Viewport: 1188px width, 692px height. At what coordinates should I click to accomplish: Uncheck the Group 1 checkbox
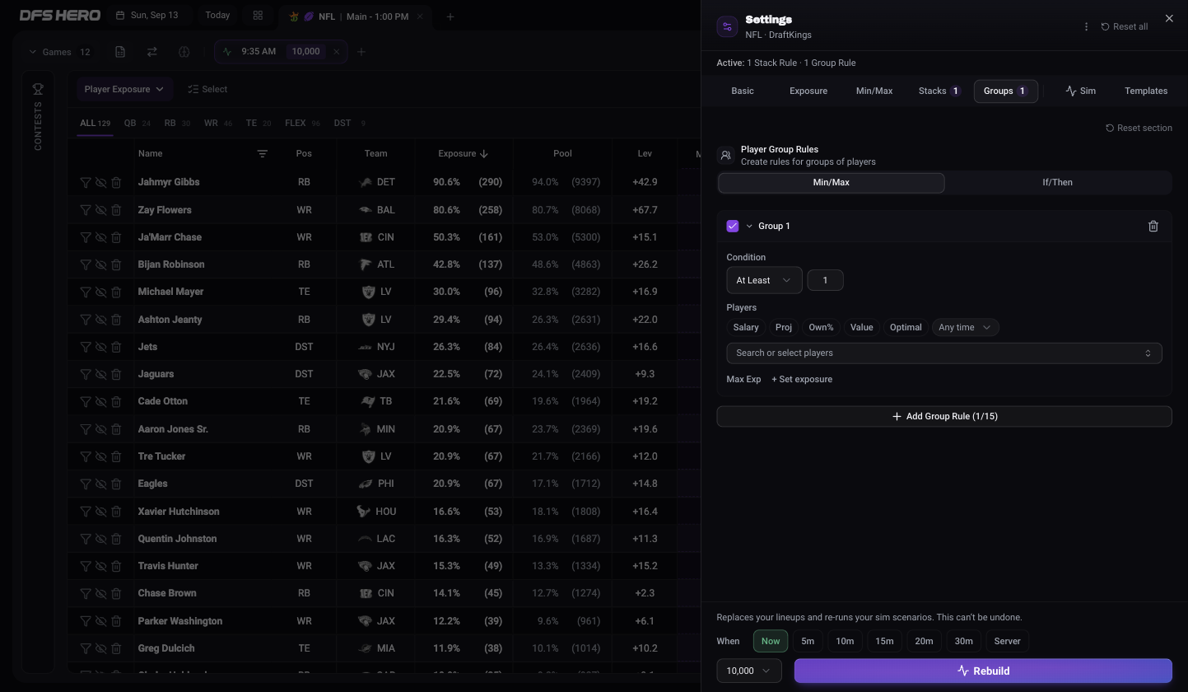pos(733,226)
